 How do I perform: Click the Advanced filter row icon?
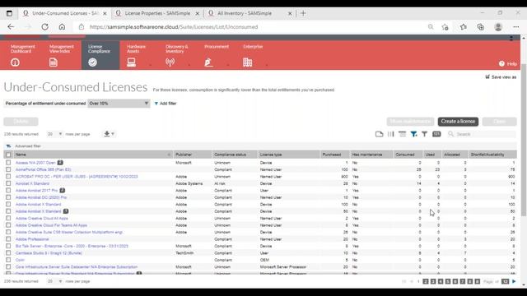pyautogui.click(x=8, y=146)
